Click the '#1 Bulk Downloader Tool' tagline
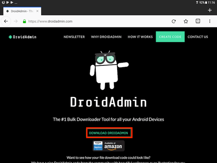Image resolution: width=217 pixels, height=163 pixels. tap(108, 119)
